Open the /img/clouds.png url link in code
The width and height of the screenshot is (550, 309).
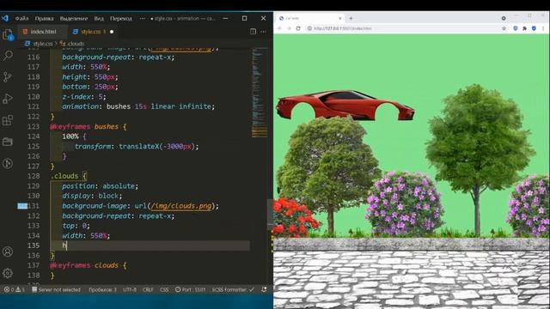coord(181,206)
